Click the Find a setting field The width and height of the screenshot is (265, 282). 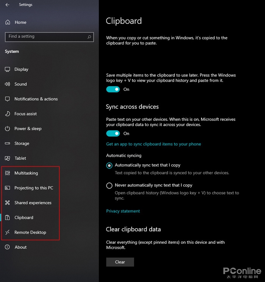45,37
